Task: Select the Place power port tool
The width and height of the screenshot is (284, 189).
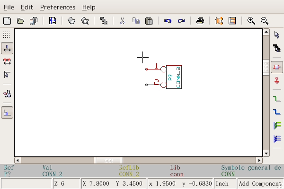Action: [x=277, y=81]
